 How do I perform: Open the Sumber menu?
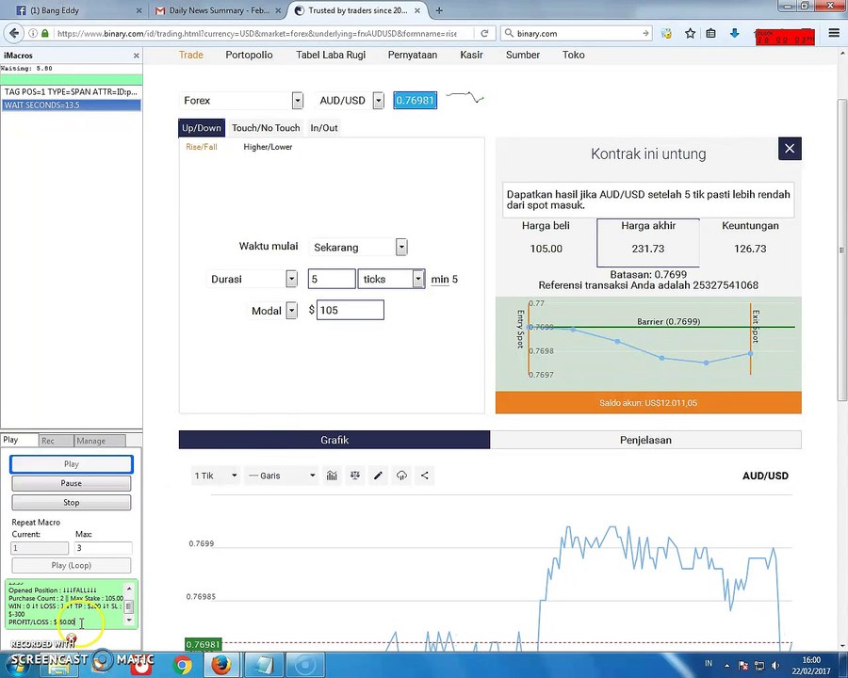(x=522, y=56)
